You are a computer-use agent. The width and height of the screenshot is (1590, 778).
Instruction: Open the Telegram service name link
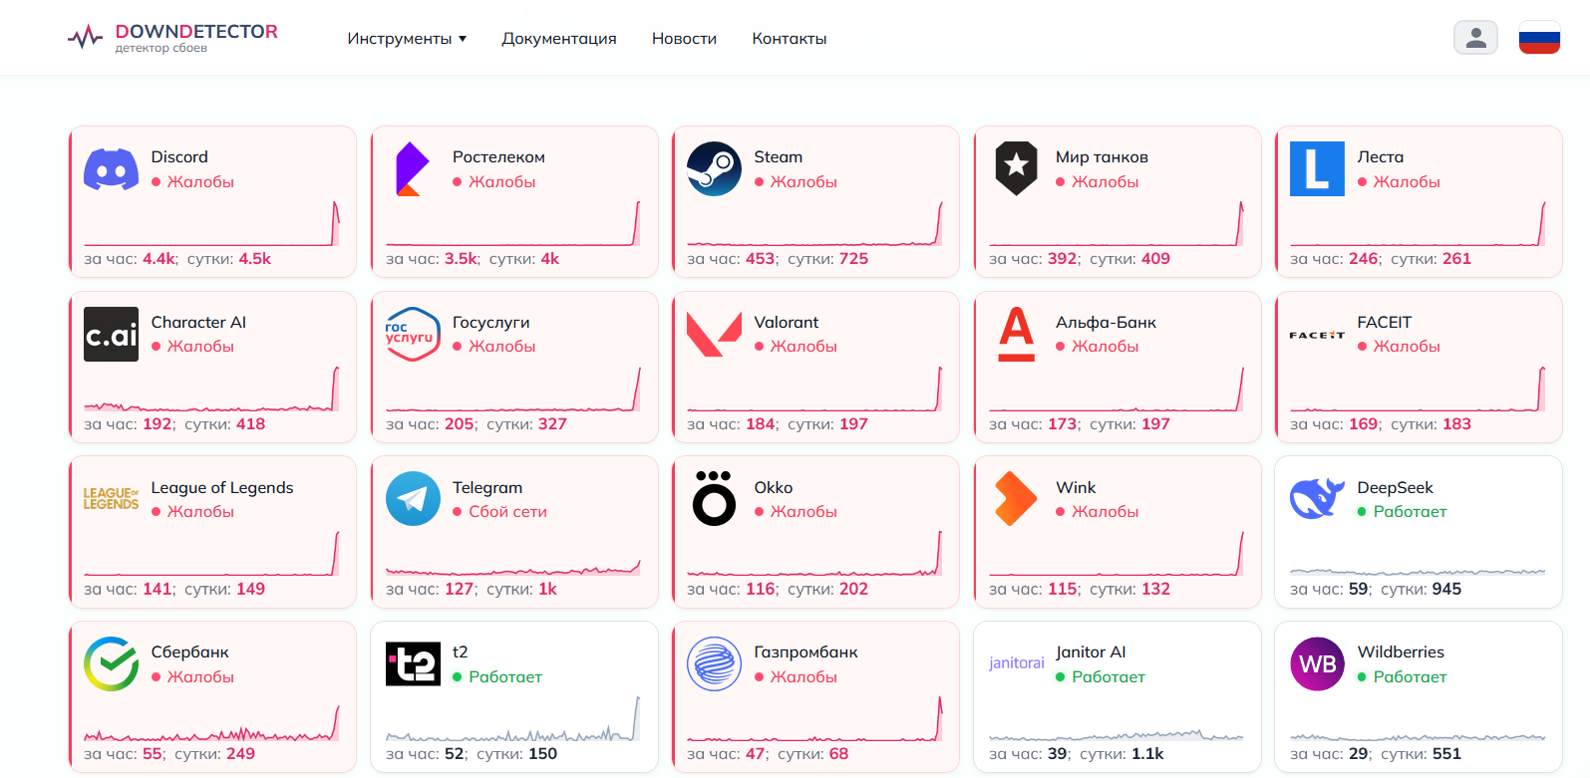487,488
